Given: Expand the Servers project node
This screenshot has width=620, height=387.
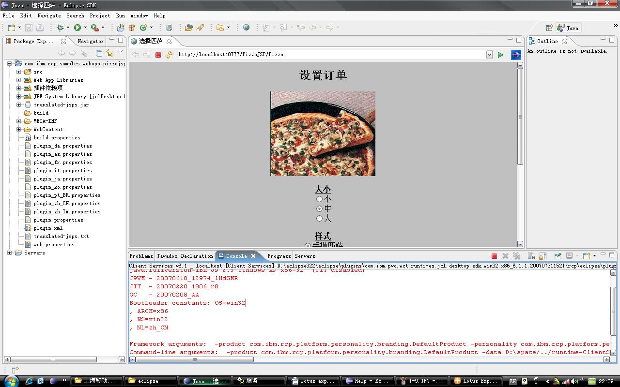Looking at the screenshot, I should 10,253.
